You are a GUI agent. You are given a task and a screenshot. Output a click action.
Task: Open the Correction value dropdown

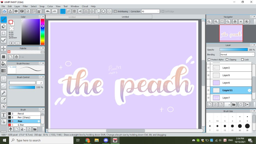(x=158, y=11)
